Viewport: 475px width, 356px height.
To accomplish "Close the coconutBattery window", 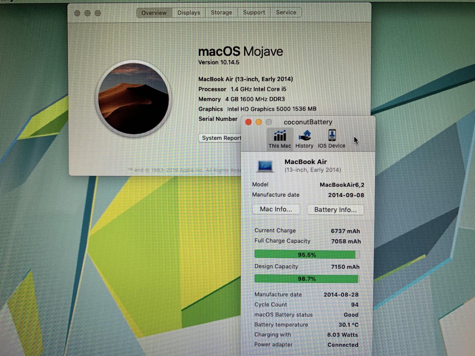I will 248,122.
